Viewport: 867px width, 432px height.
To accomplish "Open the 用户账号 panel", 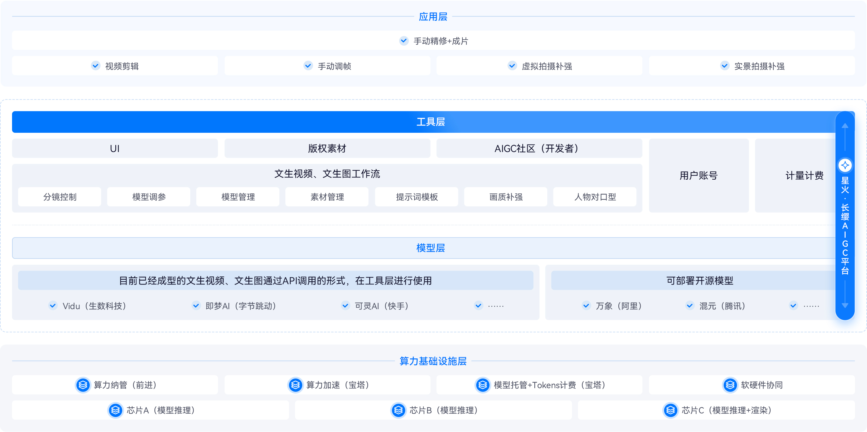I will (x=699, y=175).
